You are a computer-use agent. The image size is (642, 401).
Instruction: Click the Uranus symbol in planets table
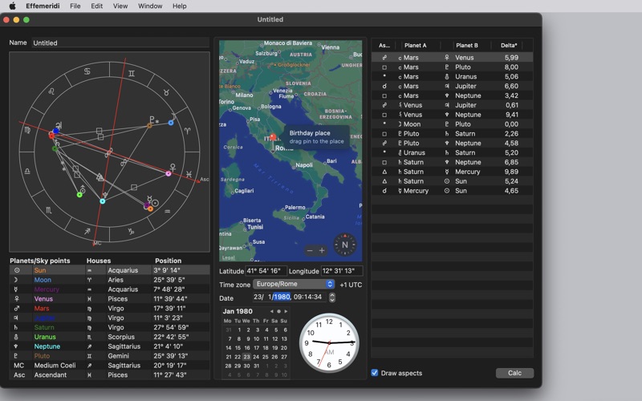coord(16,337)
